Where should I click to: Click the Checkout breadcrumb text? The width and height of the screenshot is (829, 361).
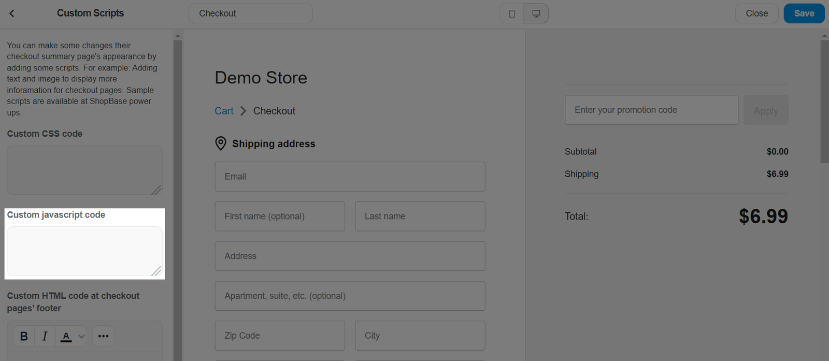point(274,111)
